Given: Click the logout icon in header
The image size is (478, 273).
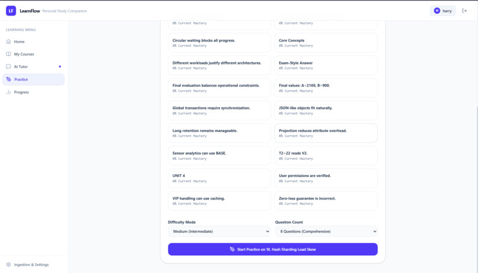Looking at the screenshot, I should (x=464, y=11).
